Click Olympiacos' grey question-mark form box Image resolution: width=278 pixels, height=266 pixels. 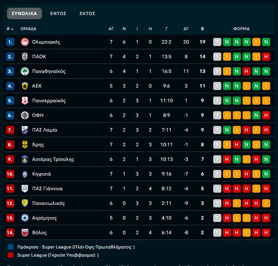pos(217,42)
